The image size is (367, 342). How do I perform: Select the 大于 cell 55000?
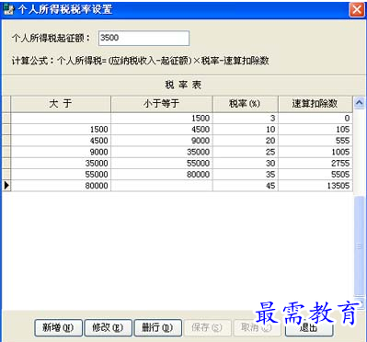[x=61, y=175]
